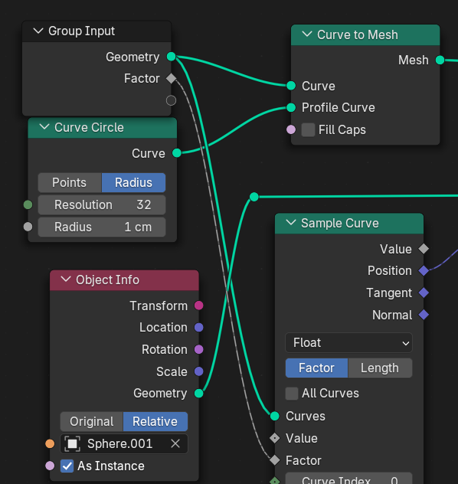Click Sample Curve Factor input socket
Viewport: 458px width, 484px height.
(275, 460)
